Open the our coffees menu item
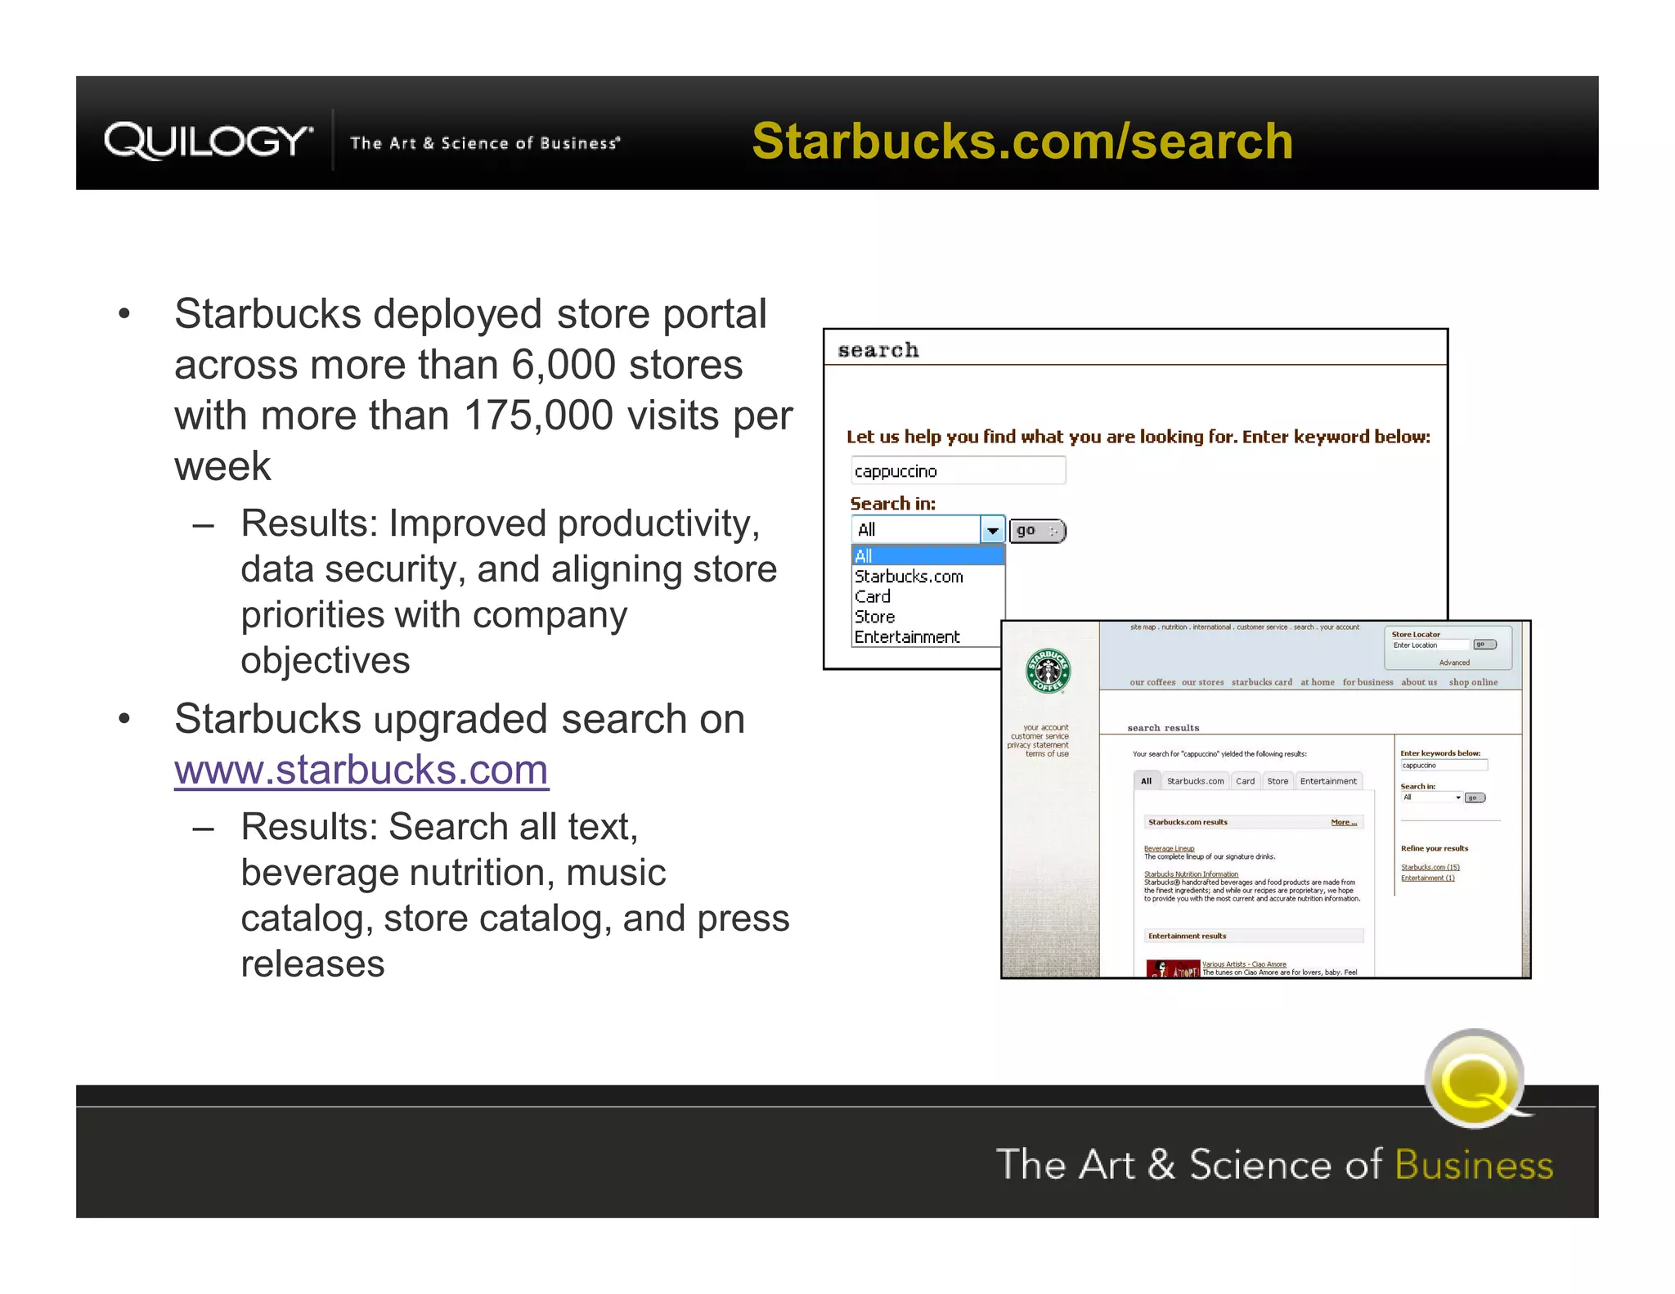 (1152, 682)
